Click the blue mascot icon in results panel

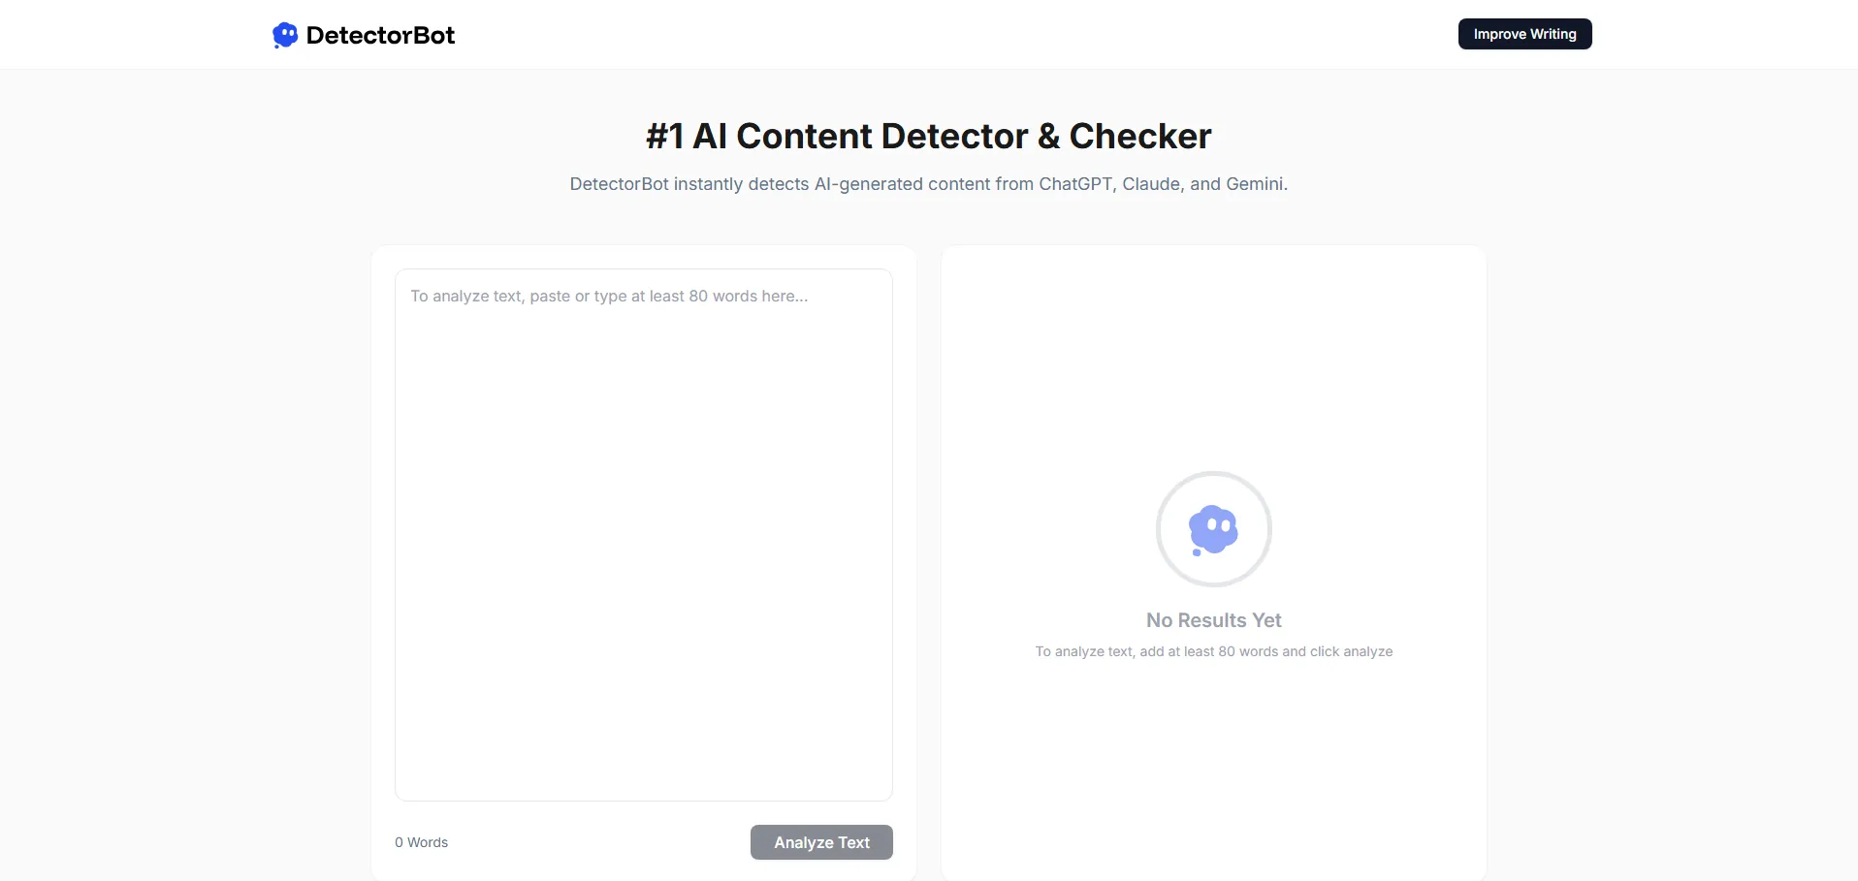(1213, 529)
